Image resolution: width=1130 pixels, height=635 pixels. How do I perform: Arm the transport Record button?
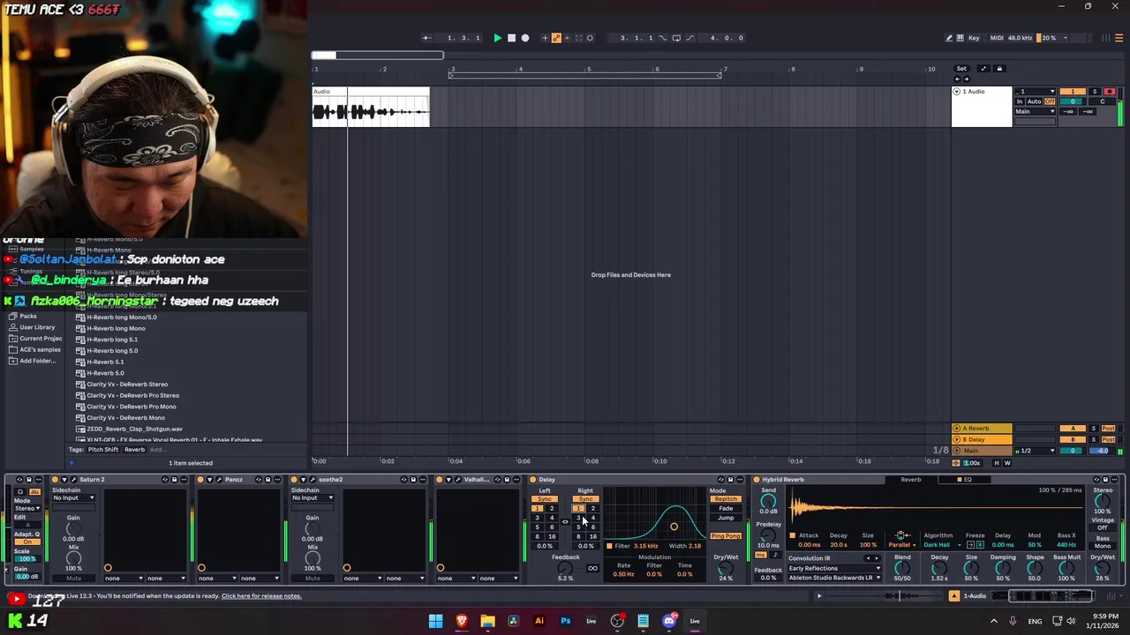point(525,38)
